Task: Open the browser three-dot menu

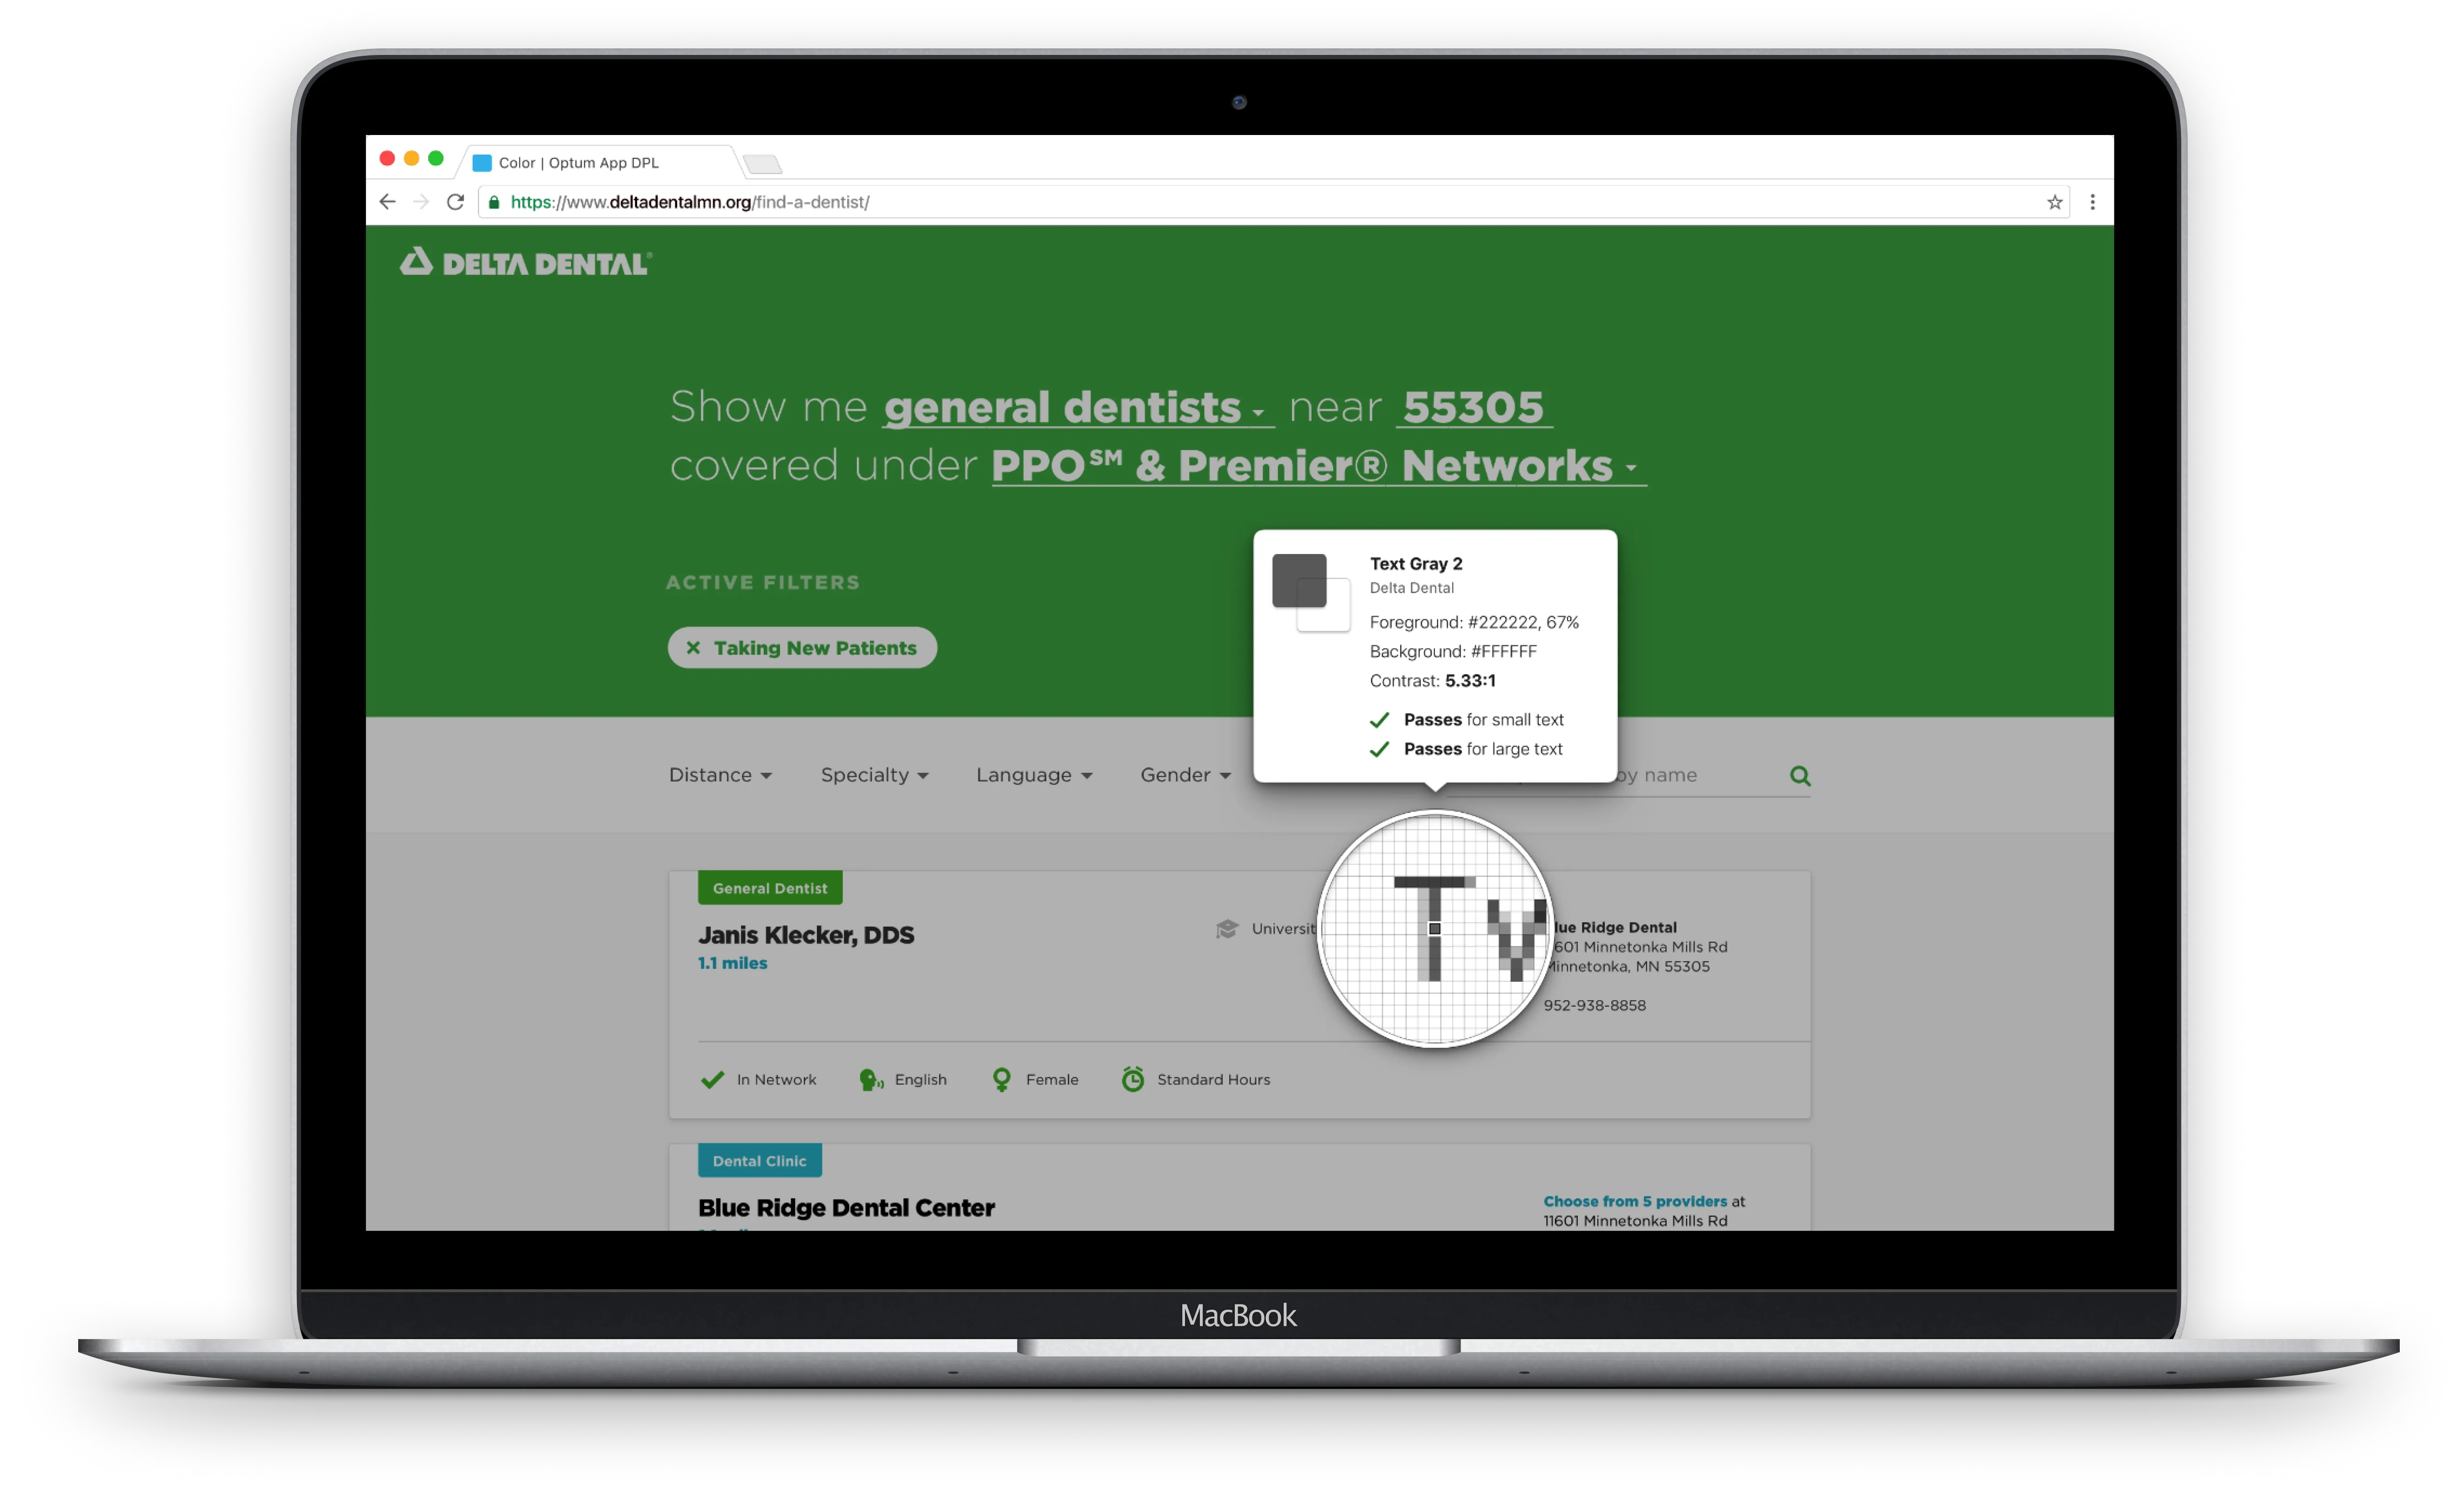Action: [2092, 202]
